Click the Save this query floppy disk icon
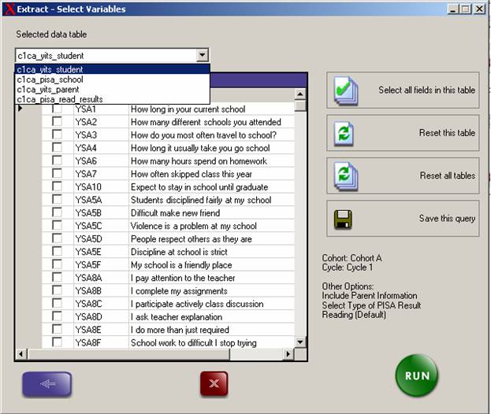491x414 pixels. (x=344, y=218)
